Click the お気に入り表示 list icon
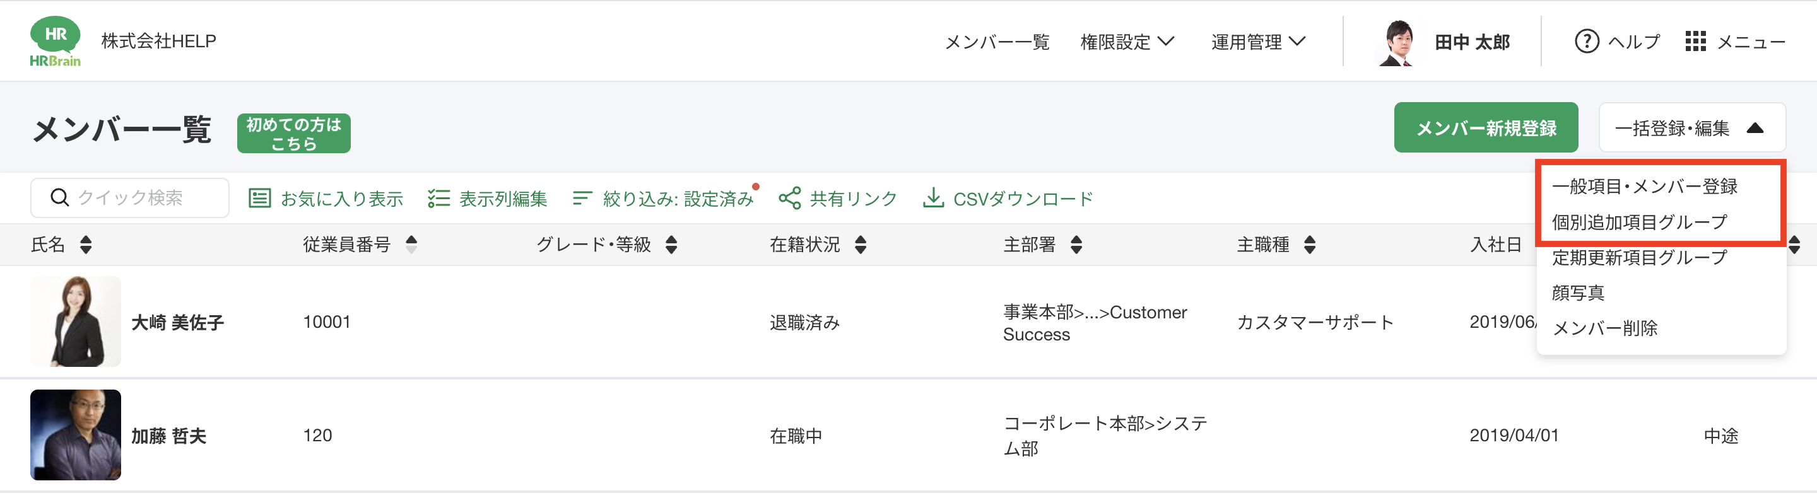 tap(259, 199)
